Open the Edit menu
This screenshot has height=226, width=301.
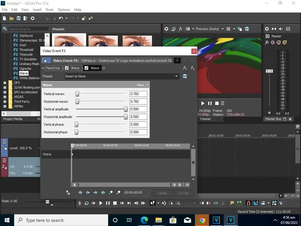tap(14, 10)
